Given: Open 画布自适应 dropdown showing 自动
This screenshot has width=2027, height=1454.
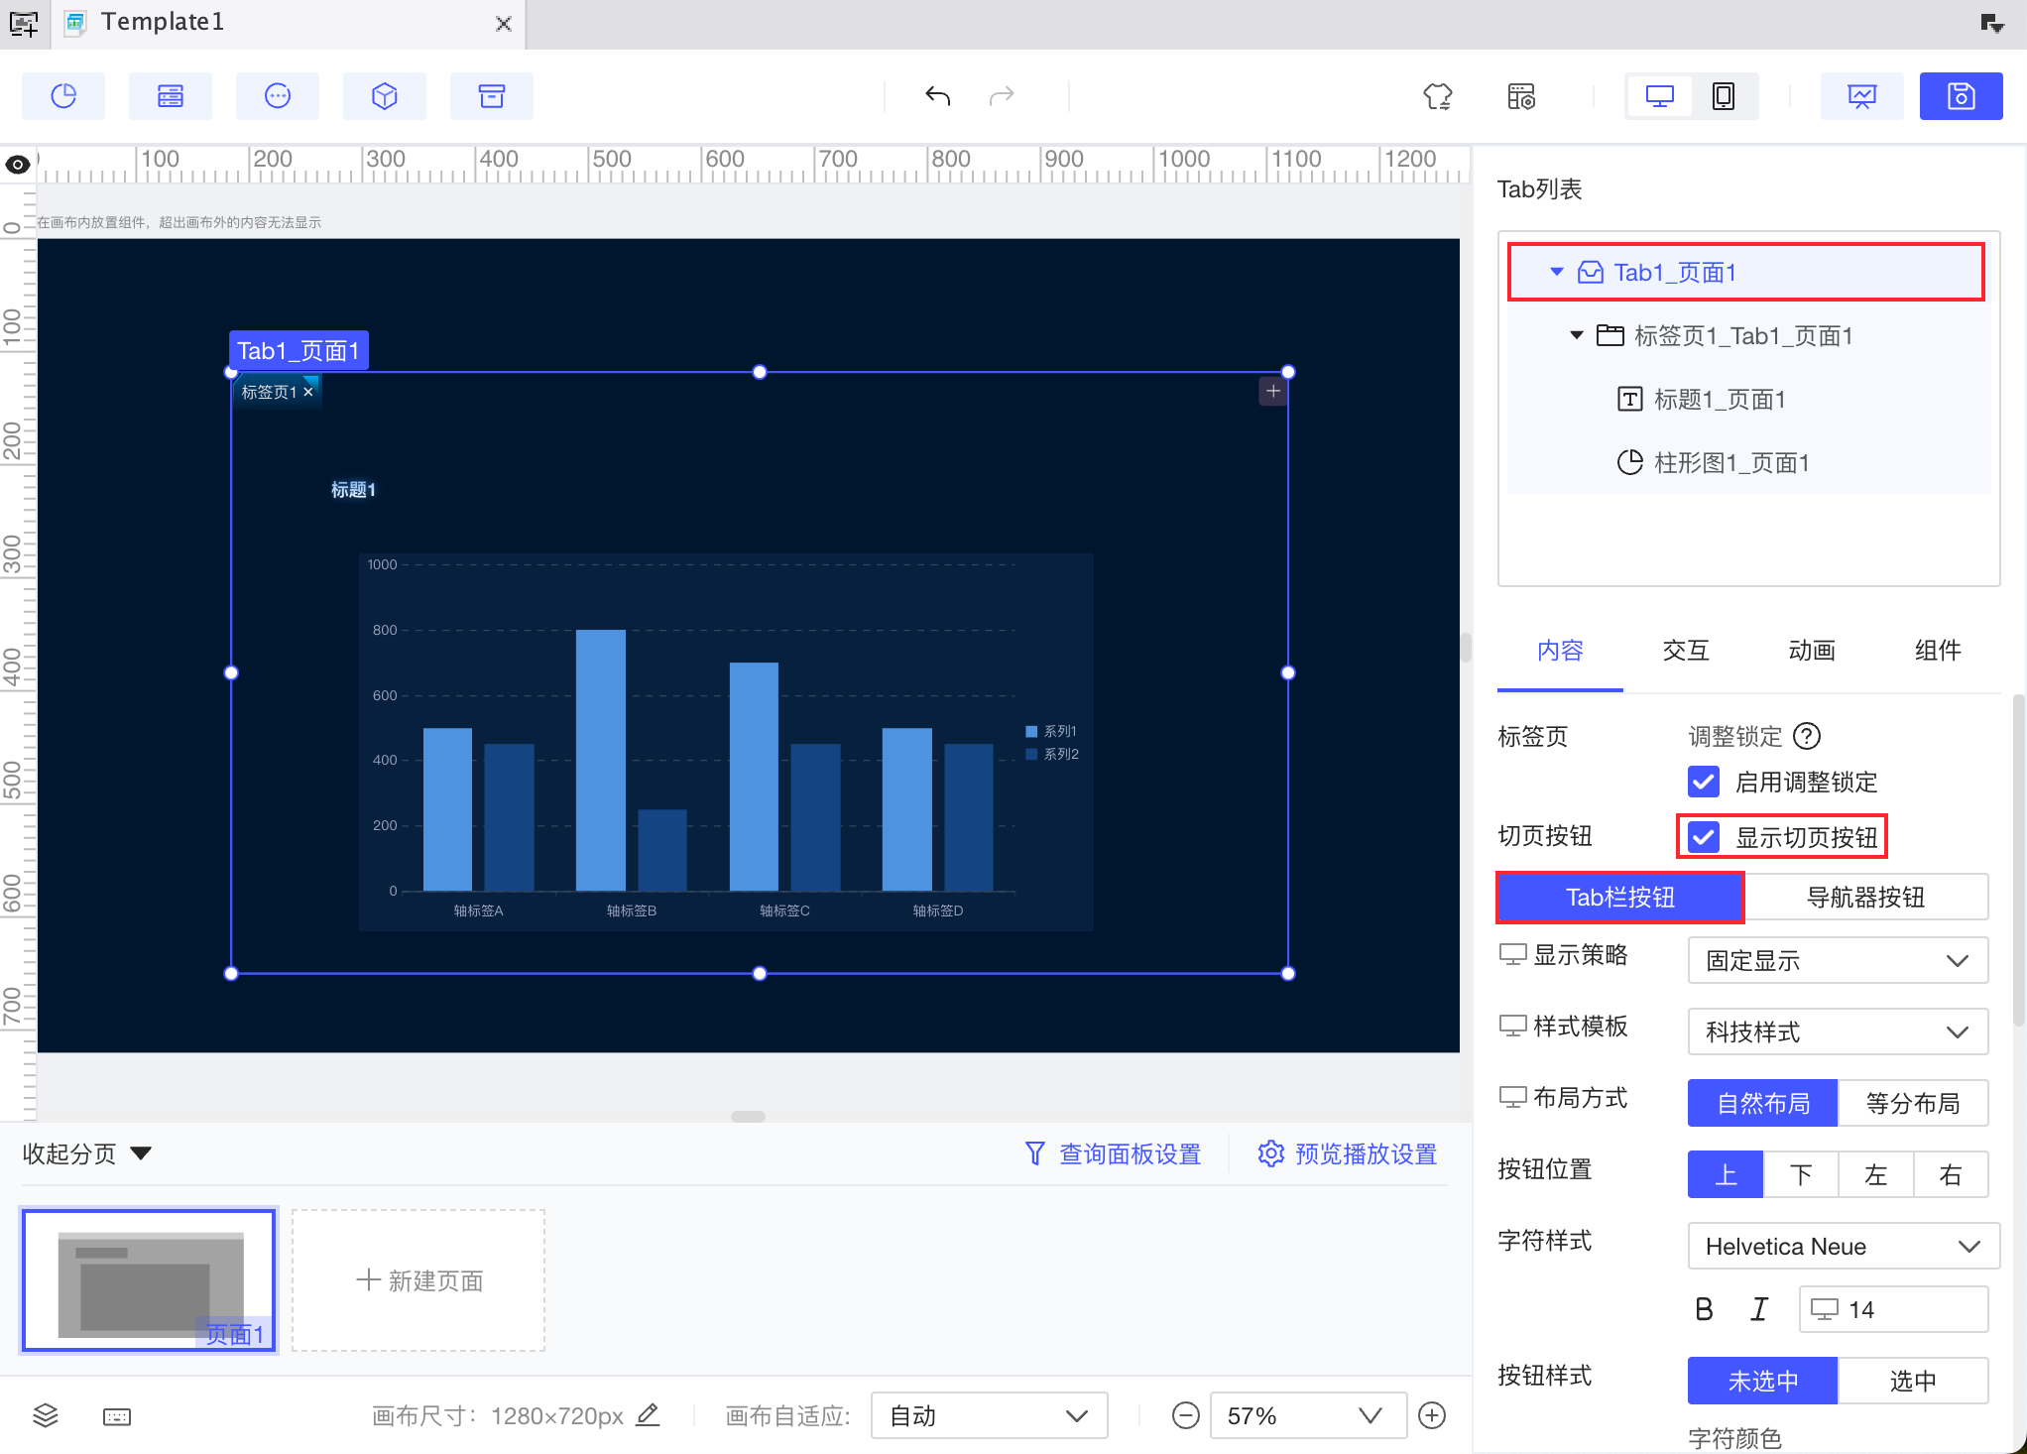Looking at the screenshot, I should 989,1415.
